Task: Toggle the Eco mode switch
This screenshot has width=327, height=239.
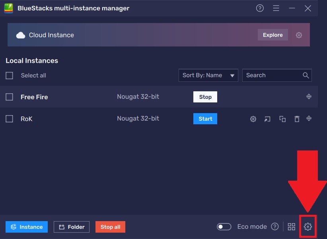Action: coord(224,227)
